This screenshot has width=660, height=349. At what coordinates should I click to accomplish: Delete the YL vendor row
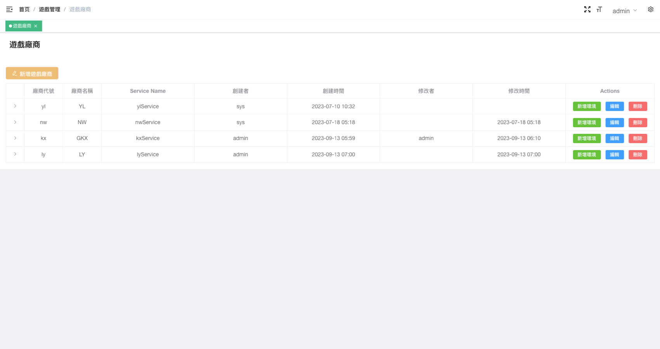[x=637, y=106]
